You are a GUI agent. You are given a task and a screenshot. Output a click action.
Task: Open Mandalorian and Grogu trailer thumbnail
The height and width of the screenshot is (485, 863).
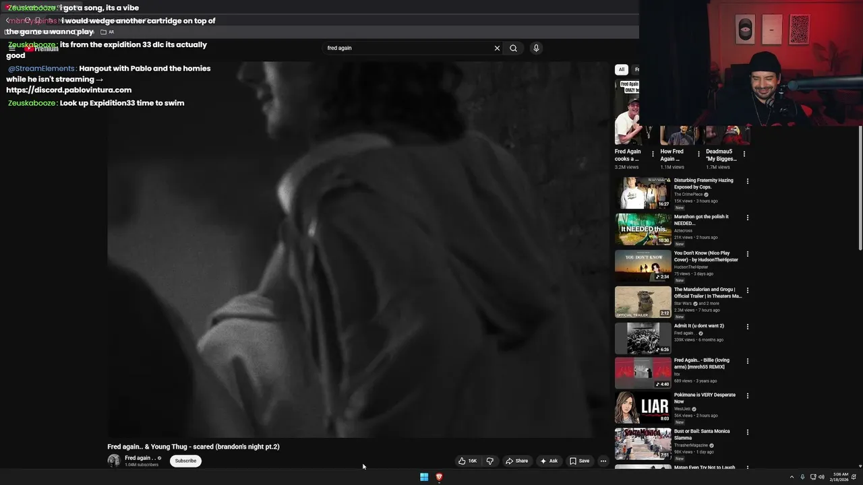[x=643, y=302]
